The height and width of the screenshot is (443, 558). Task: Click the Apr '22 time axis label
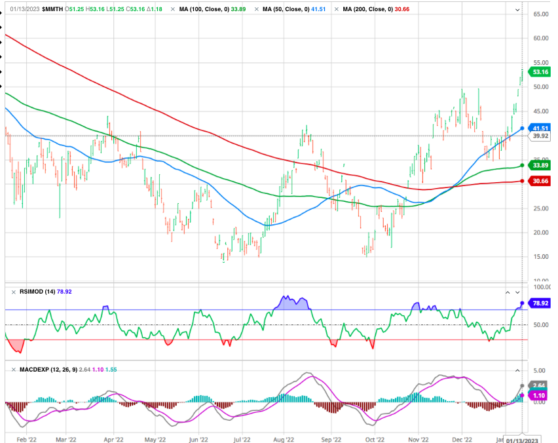click(113, 440)
